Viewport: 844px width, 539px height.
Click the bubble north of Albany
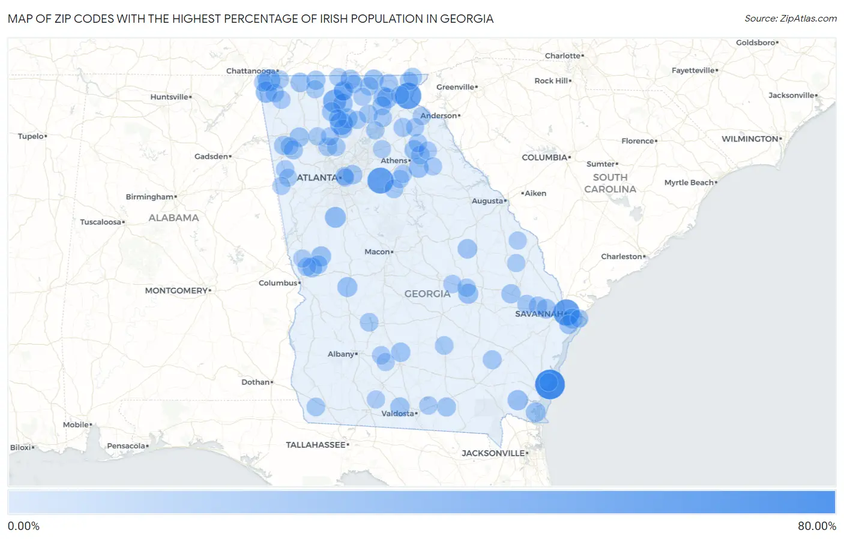[369, 322]
